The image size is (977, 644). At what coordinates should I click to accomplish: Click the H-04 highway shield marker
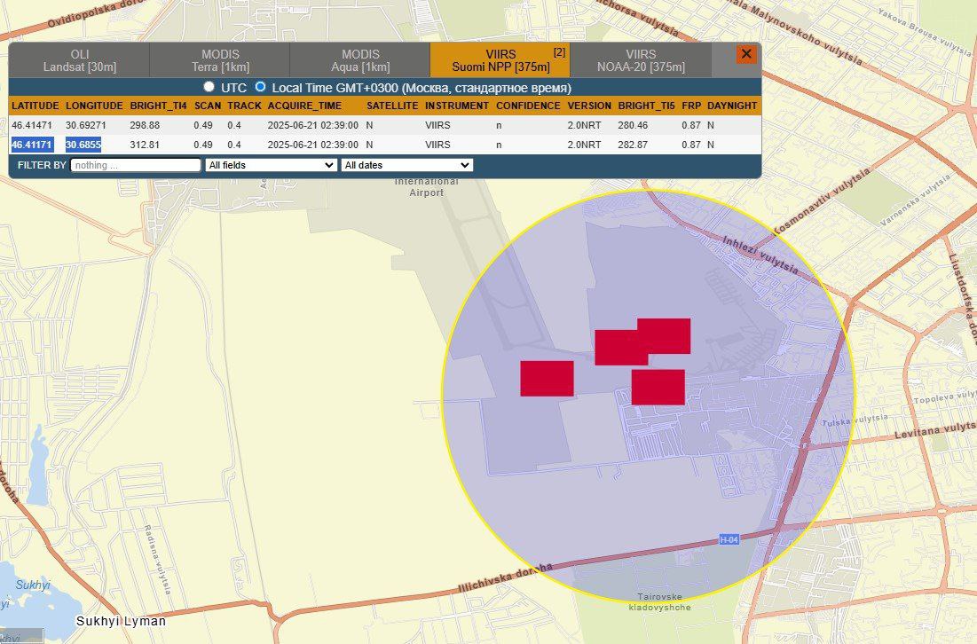(729, 539)
